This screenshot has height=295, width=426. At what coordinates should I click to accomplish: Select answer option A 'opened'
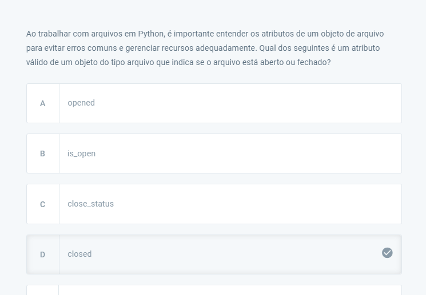tap(214, 103)
